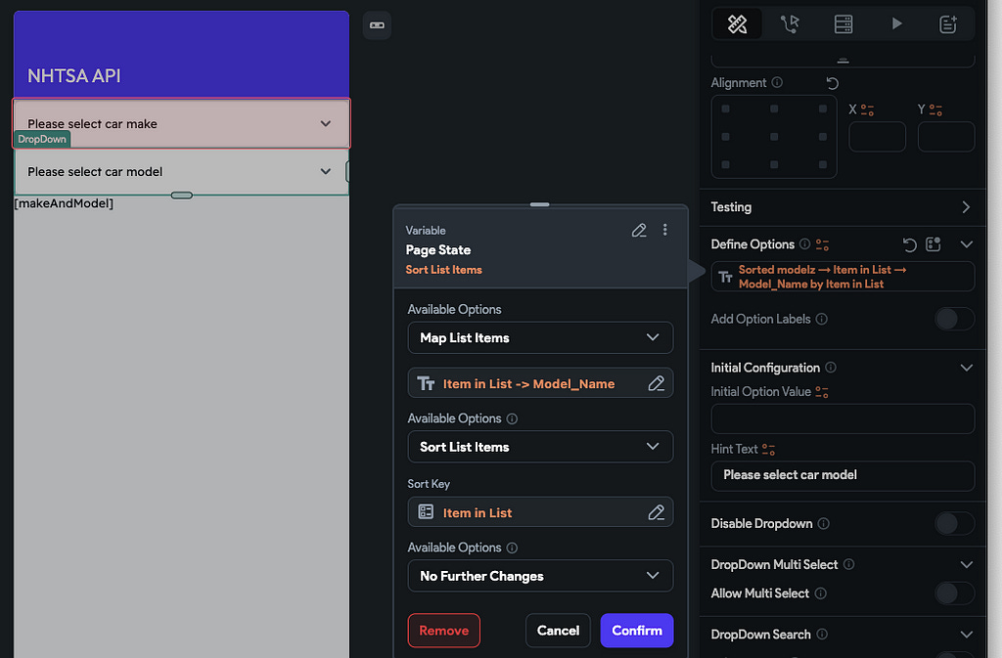Screen dimensions: 1002x658
Task: Click second Available Options info icon
Action: 512,418
